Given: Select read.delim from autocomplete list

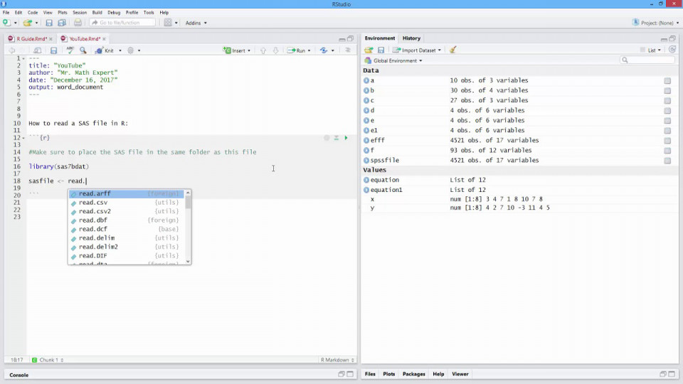Looking at the screenshot, I should [x=127, y=238].
